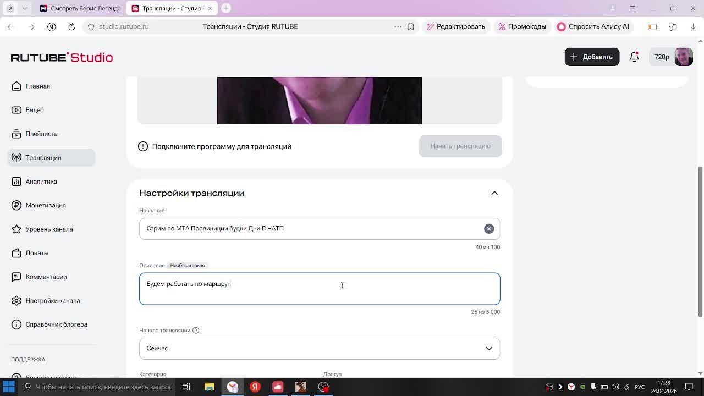Open Промокоды in the browser toolbar
This screenshot has height=396, width=704.
point(522,26)
